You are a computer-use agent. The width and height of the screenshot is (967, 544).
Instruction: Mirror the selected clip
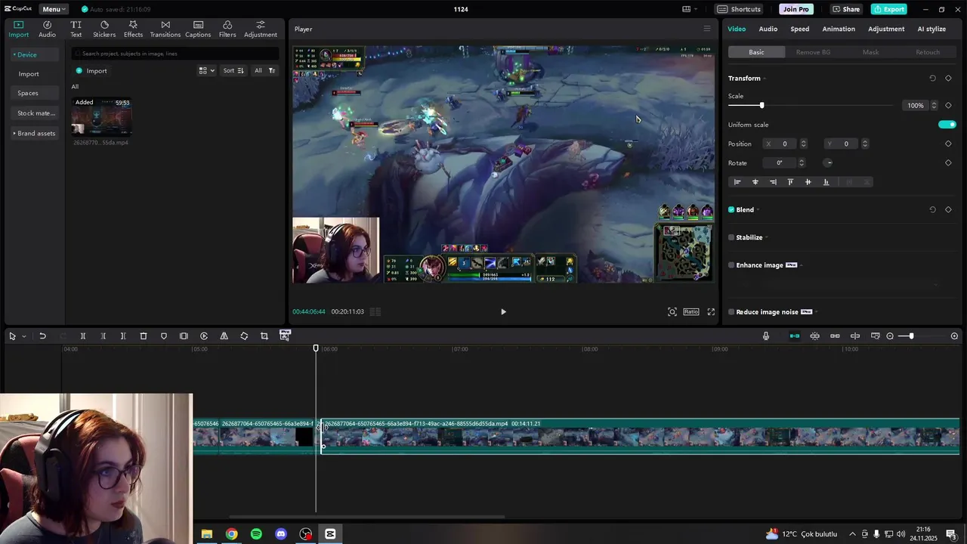(x=224, y=336)
